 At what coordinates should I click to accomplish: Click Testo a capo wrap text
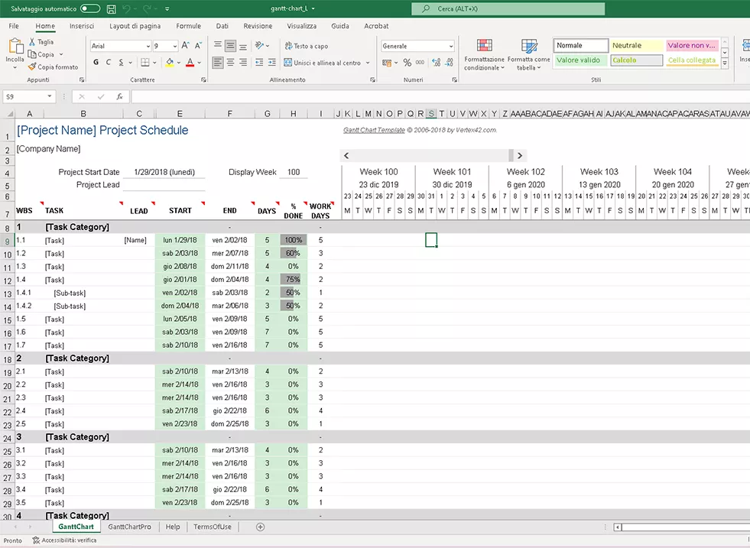tap(307, 46)
